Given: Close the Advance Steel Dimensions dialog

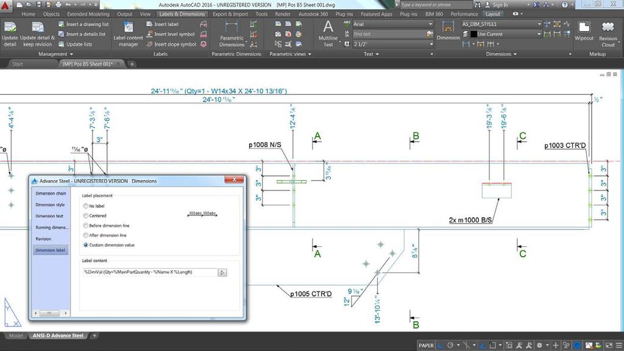Looking at the screenshot, I should coord(234,179).
